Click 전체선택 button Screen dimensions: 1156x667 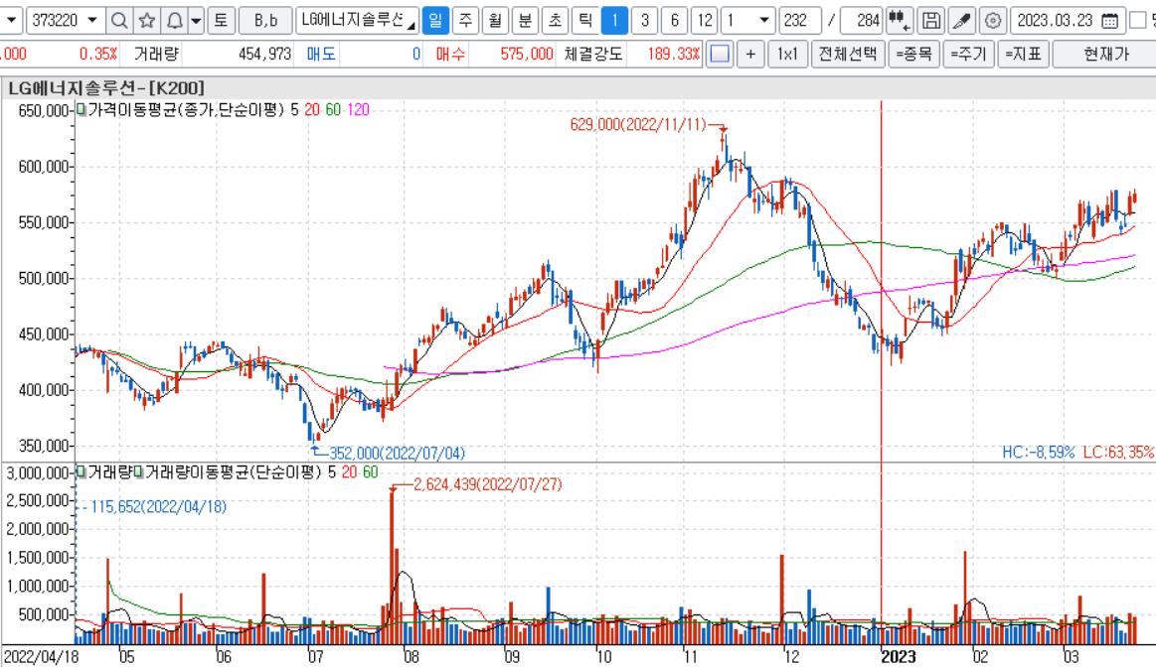tap(848, 54)
